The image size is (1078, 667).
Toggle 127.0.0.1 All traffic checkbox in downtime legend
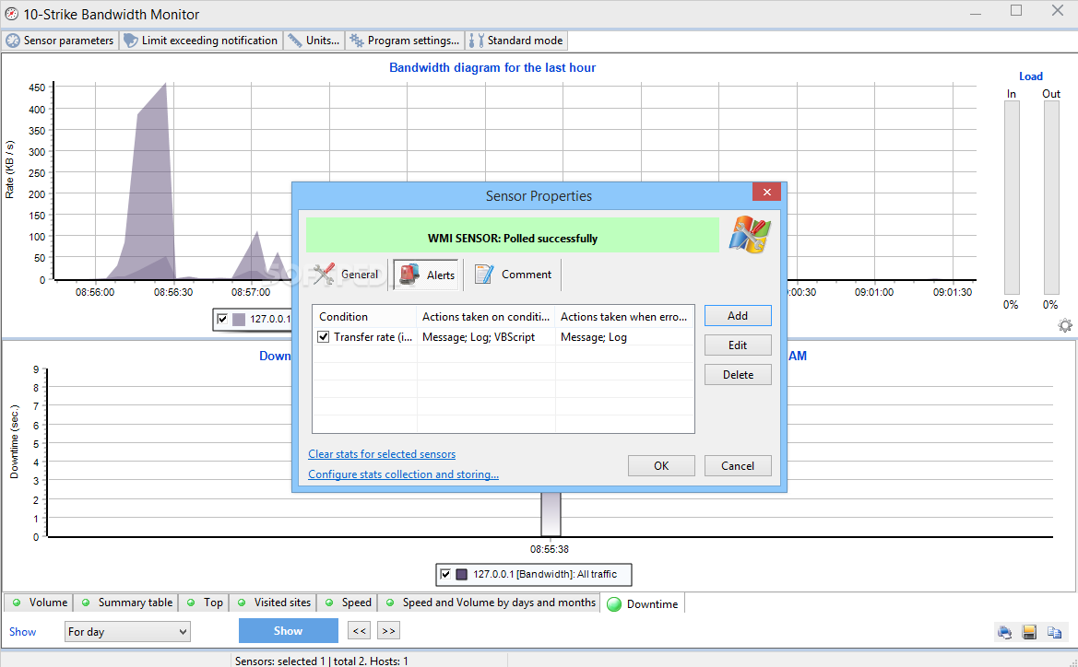445,574
